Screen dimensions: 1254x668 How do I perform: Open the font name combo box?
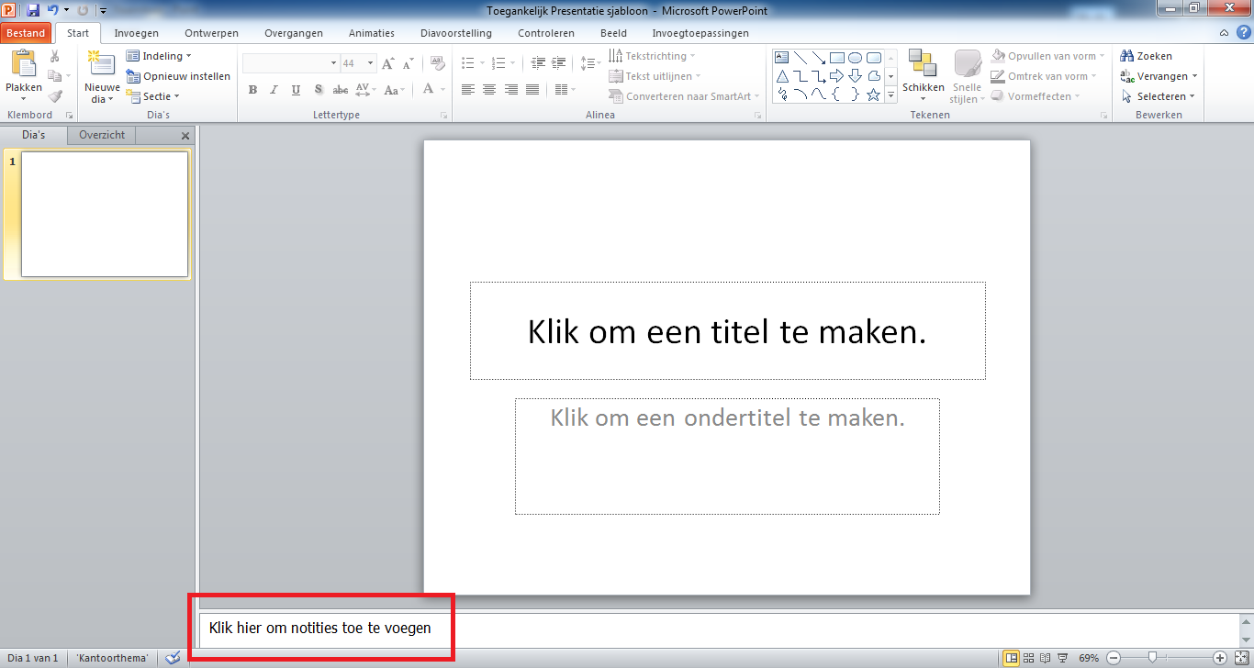tap(291, 63)
